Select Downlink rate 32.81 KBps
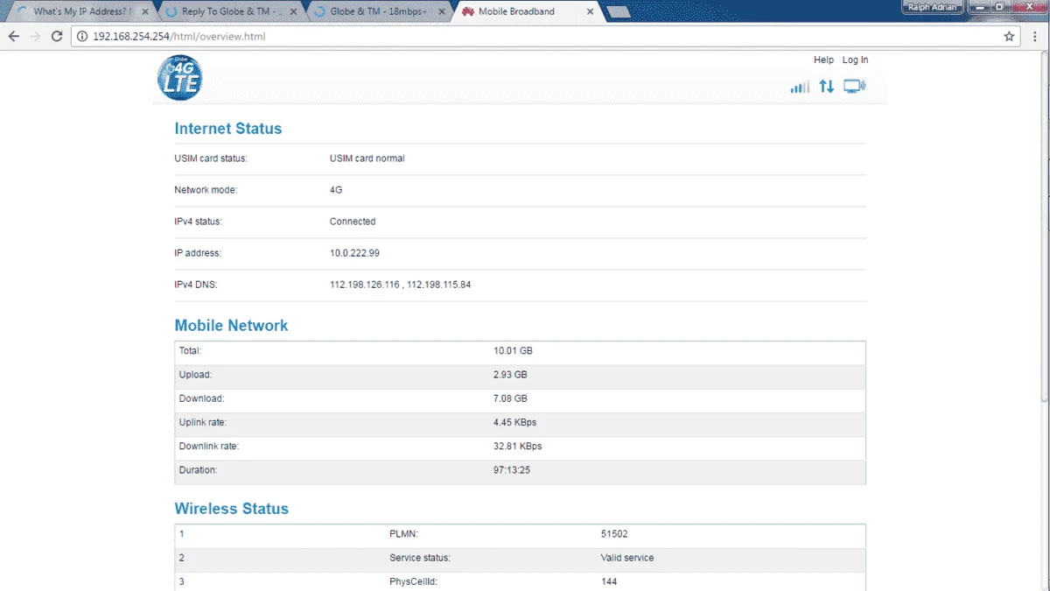1050x591 pixels. click(x=518, y=447)
